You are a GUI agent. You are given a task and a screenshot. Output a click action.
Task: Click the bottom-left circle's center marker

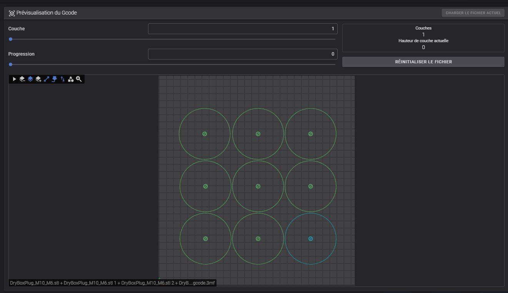click(x=205, y=239)
